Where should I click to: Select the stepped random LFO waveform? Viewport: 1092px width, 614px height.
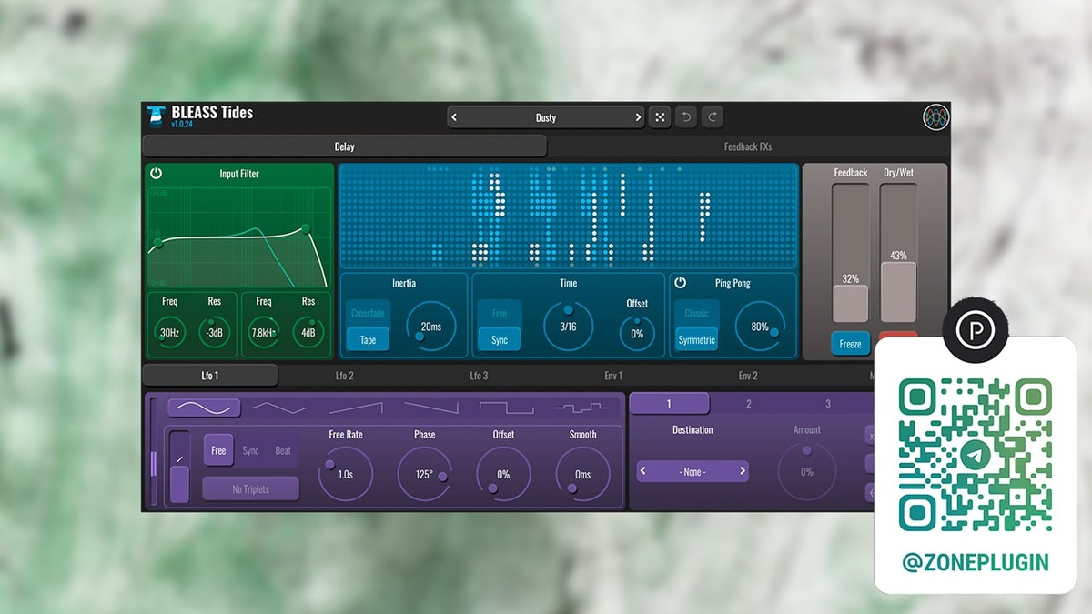[582, 408]
